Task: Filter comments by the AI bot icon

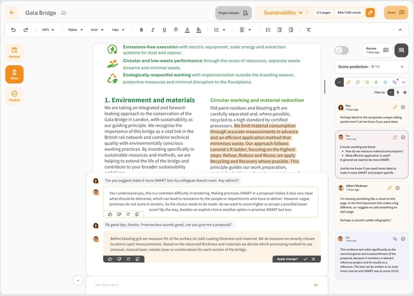Action: (405, 92)
